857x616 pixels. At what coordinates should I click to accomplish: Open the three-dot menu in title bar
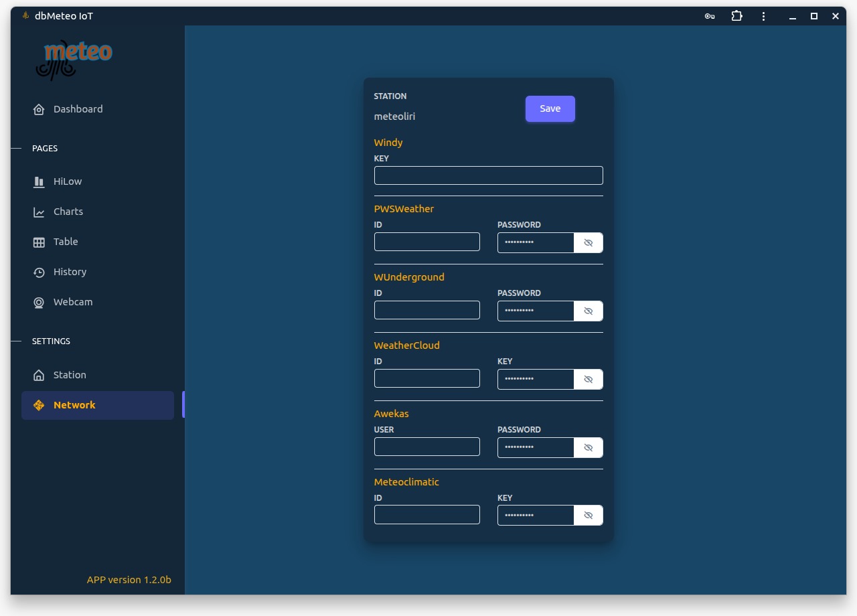(763, 16)
